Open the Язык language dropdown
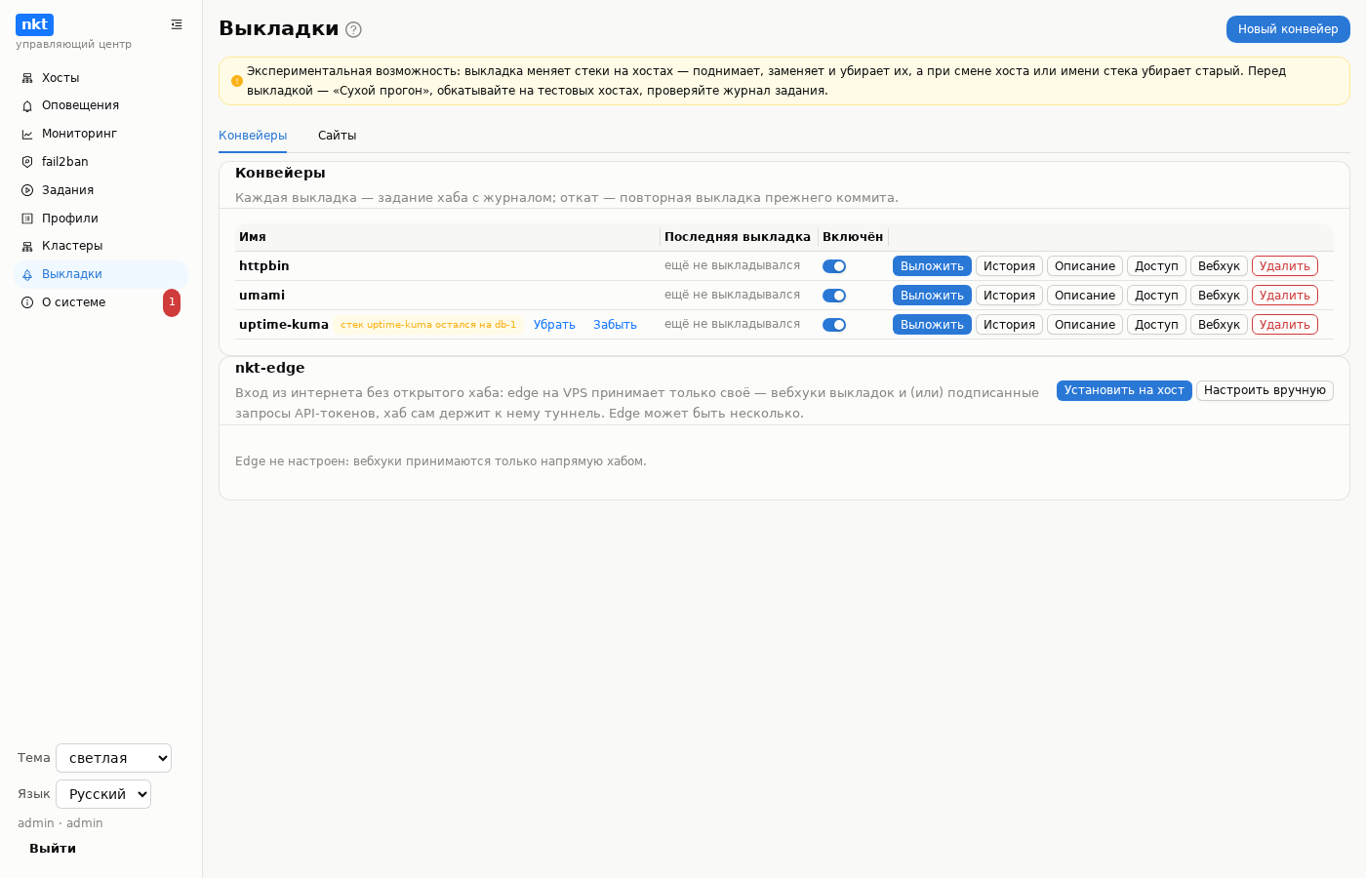Screen dimensions: 1366x878 click(103, 794)
